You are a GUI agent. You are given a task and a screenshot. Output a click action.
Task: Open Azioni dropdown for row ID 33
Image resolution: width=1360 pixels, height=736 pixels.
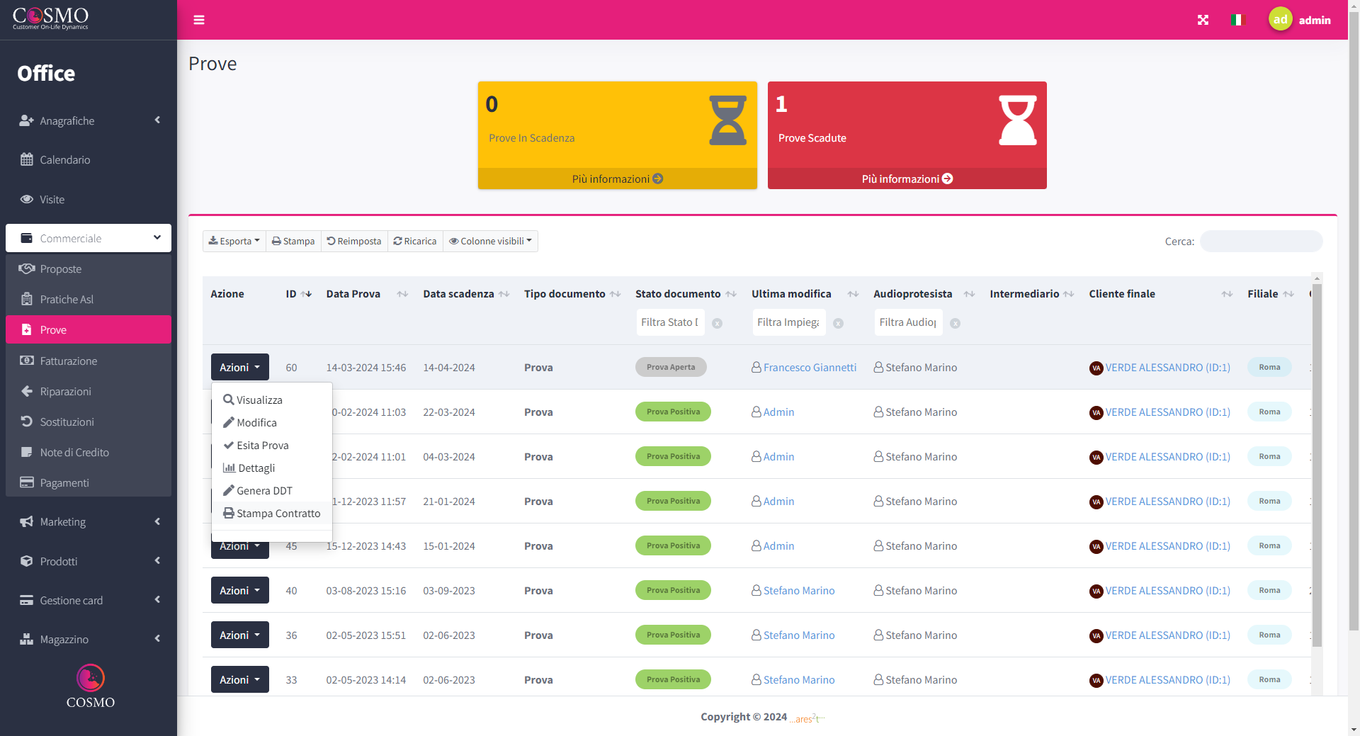(x=240, y=680)
